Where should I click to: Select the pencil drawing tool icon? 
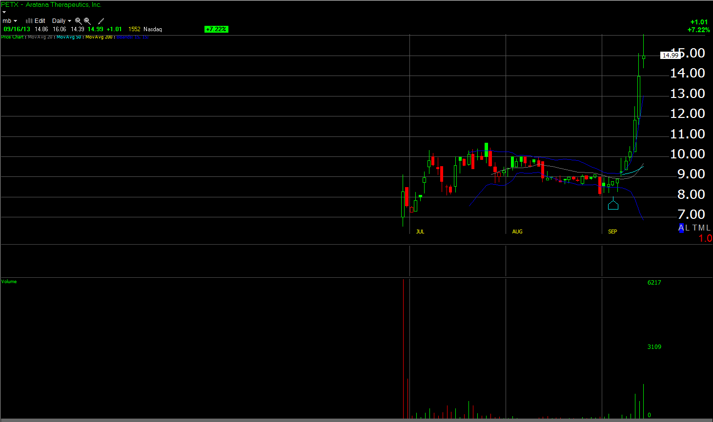click(101, 21)
